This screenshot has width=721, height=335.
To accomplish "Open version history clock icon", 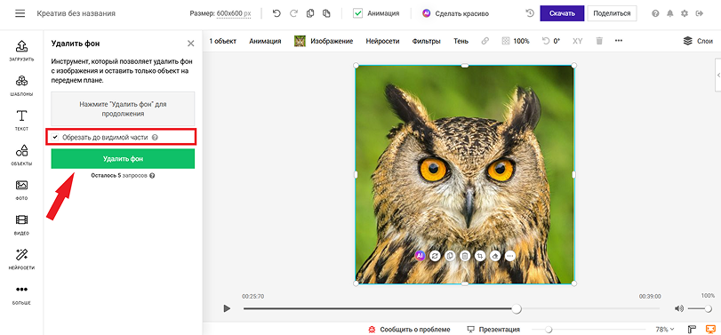I will 530,13.
